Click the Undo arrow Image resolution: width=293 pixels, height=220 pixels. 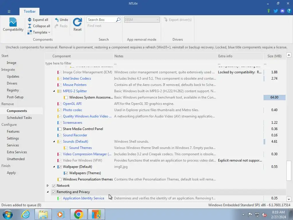[x=57, y=20]
